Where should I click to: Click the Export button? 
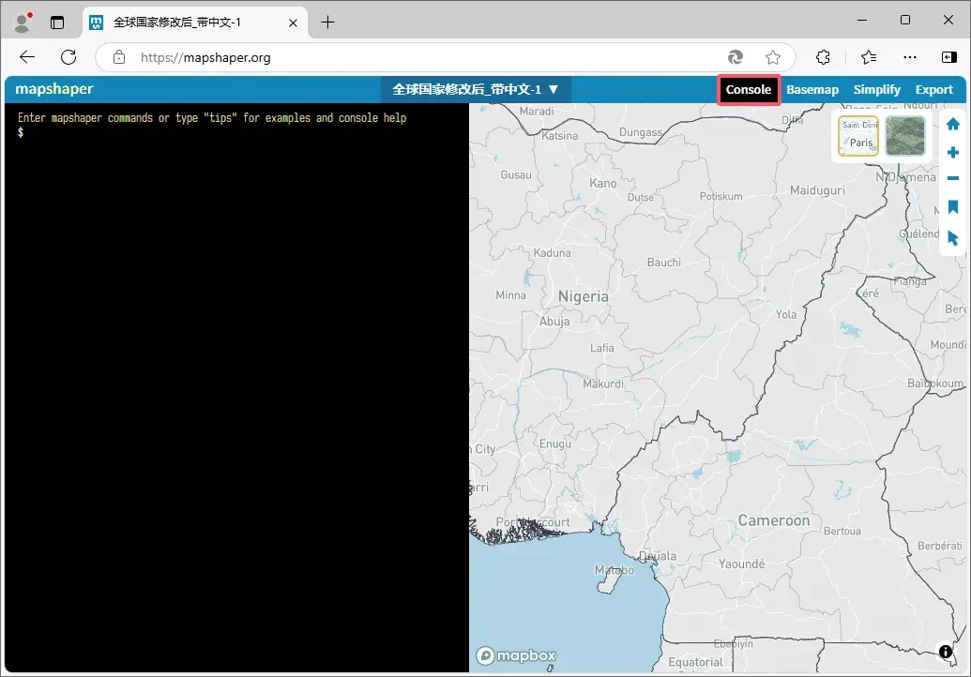[x=934, y=89]
